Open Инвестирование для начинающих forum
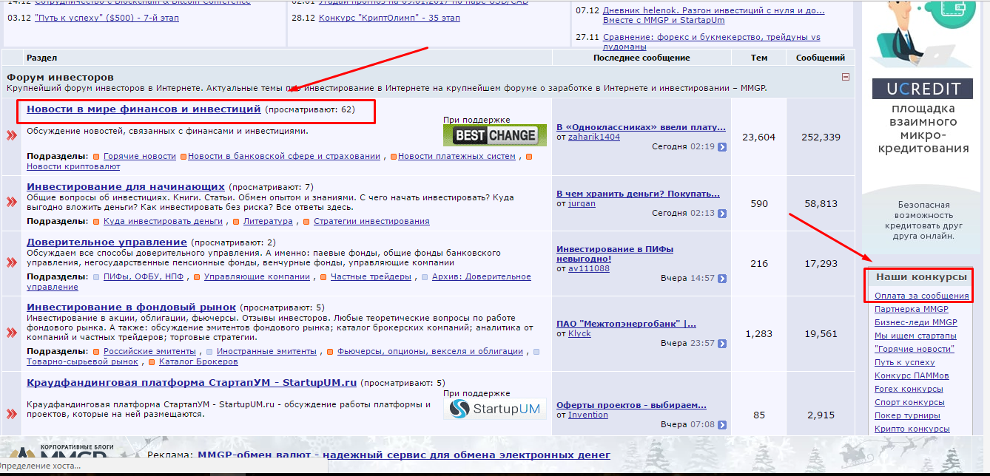 [126, 186]
